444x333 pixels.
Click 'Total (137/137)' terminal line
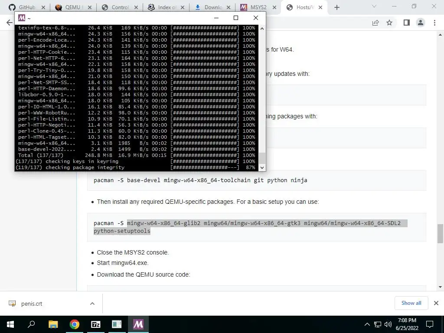click(x=137, y=155)
